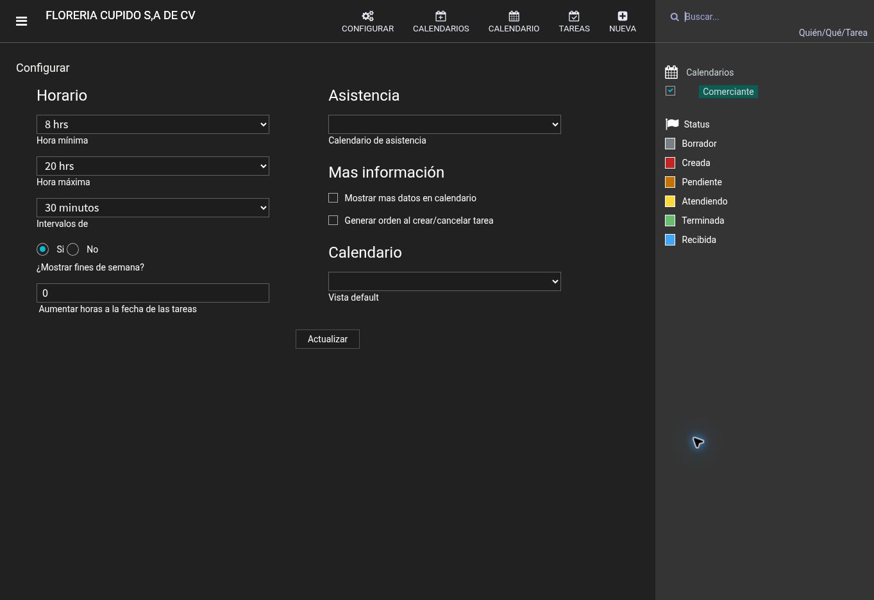Screen dimensions: 874x600
Task: Click the Actualizar button
Action: point(328,339)
